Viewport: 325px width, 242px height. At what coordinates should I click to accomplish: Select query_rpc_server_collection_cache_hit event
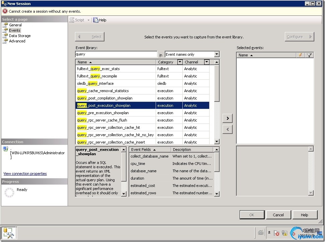coord(142,128)
